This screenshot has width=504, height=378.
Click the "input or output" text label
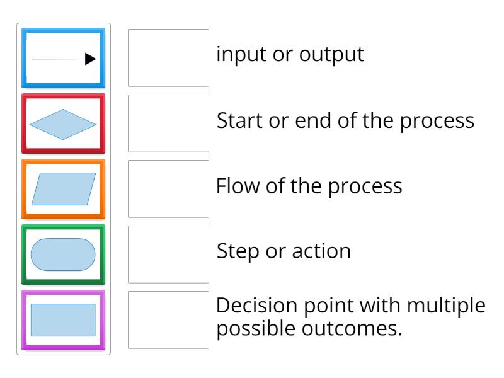(x=290, y=55)
